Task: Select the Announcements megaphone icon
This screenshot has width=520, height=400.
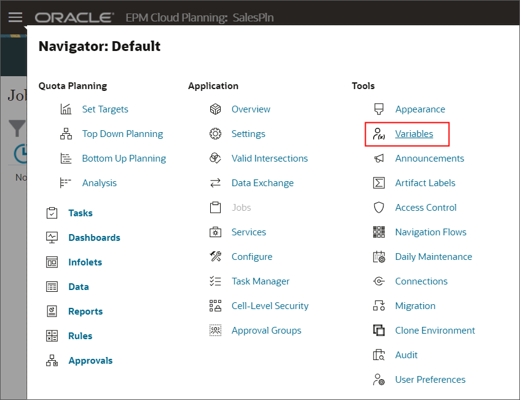Action: pos(379,158)
